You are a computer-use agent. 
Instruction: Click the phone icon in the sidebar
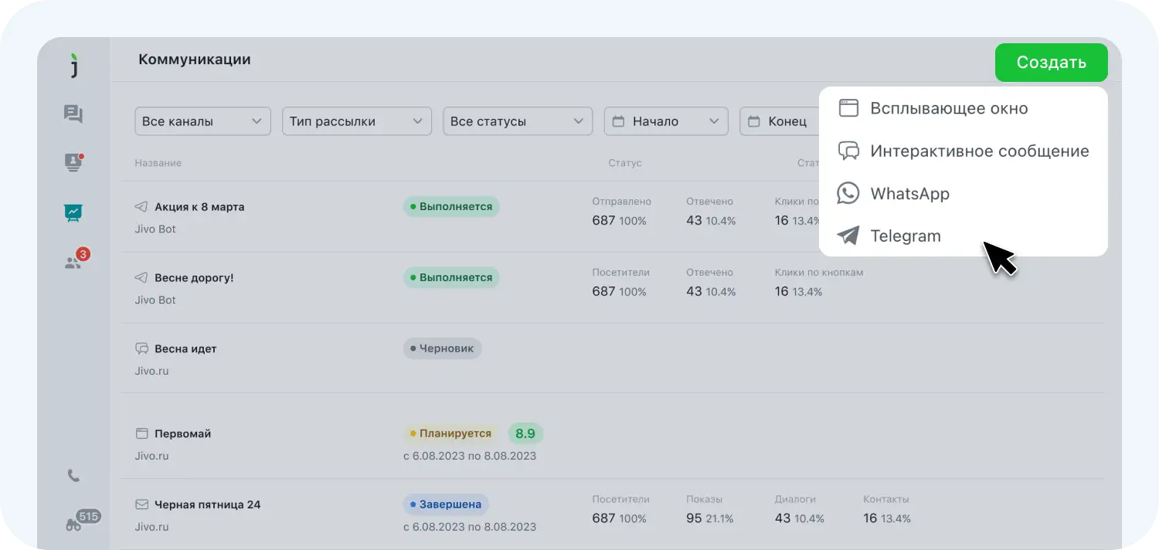73,476
